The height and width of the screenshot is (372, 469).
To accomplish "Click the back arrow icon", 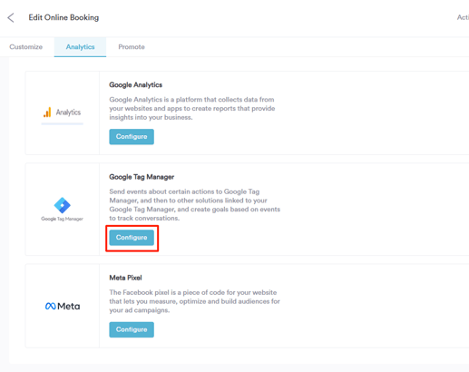I will click(11, 17).
